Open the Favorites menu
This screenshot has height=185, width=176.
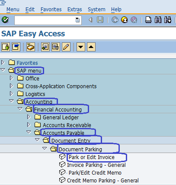[x=51, y=10]
